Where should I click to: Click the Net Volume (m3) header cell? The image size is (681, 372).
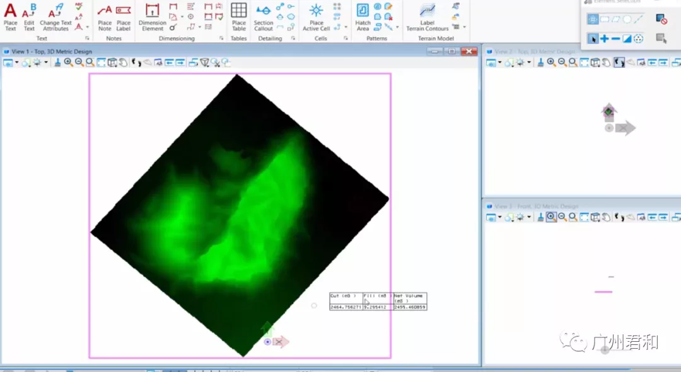[x=410, y=298]
